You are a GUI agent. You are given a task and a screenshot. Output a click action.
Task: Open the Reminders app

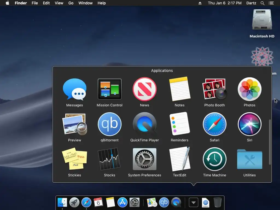click(x=179, y=124)
